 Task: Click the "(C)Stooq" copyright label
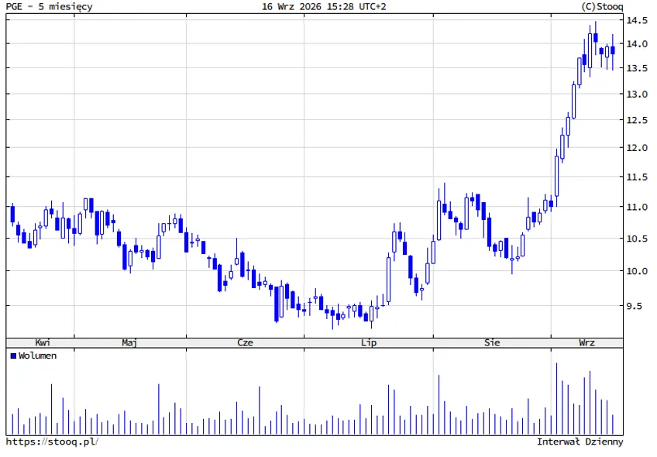602,7
